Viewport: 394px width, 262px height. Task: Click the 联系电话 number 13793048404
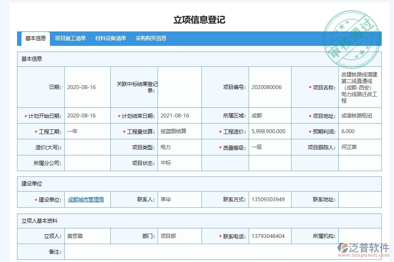[268, 235]
